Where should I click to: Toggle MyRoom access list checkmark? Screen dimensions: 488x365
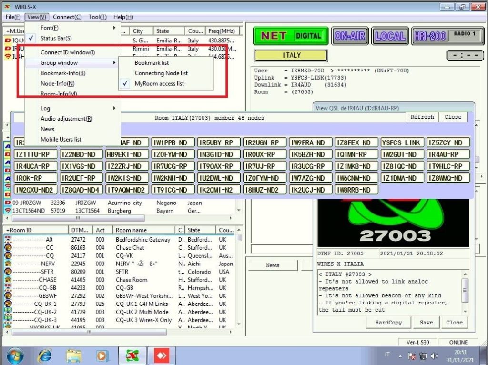[125, 83]
